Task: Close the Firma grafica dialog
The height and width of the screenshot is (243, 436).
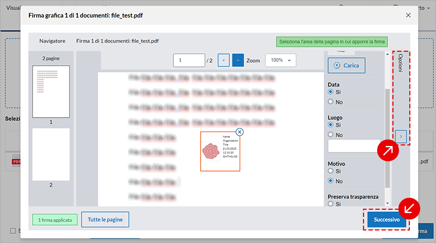Action: [408, 15]
